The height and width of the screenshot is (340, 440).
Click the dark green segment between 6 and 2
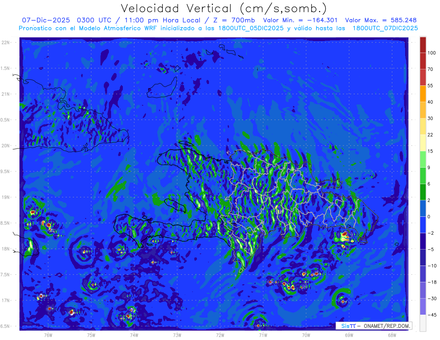coord(423,192)
